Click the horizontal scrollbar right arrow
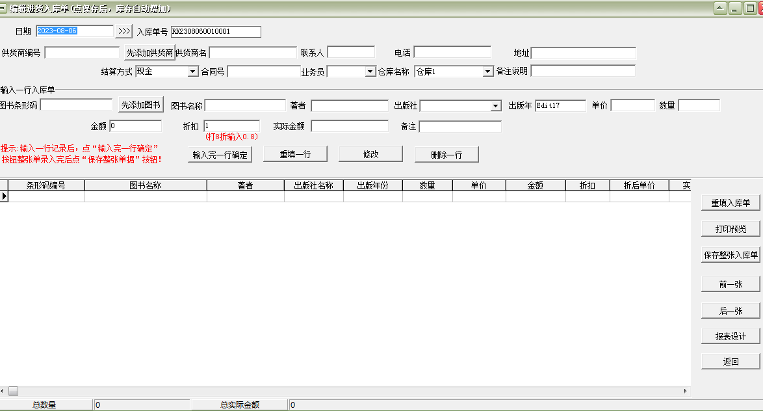This screenshot has height=411, width=763. click(686, 391)
